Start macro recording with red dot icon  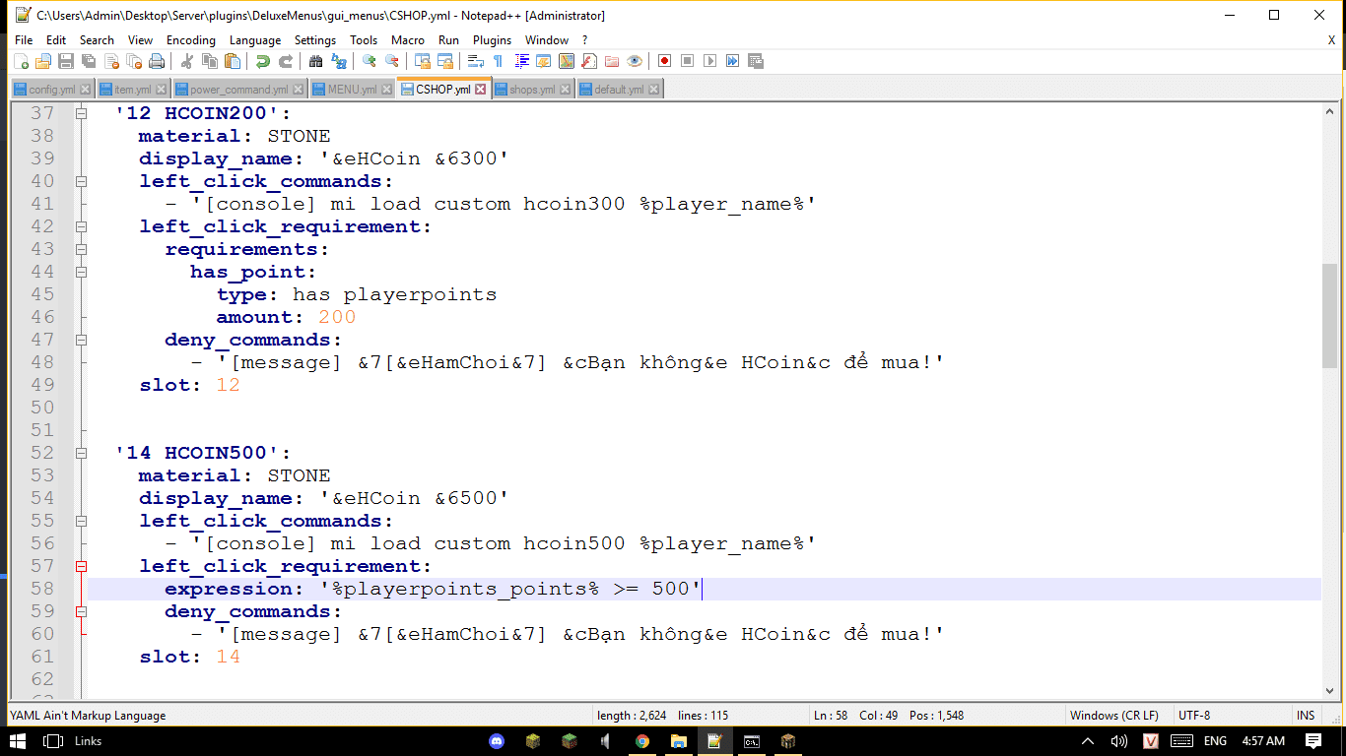665,61
